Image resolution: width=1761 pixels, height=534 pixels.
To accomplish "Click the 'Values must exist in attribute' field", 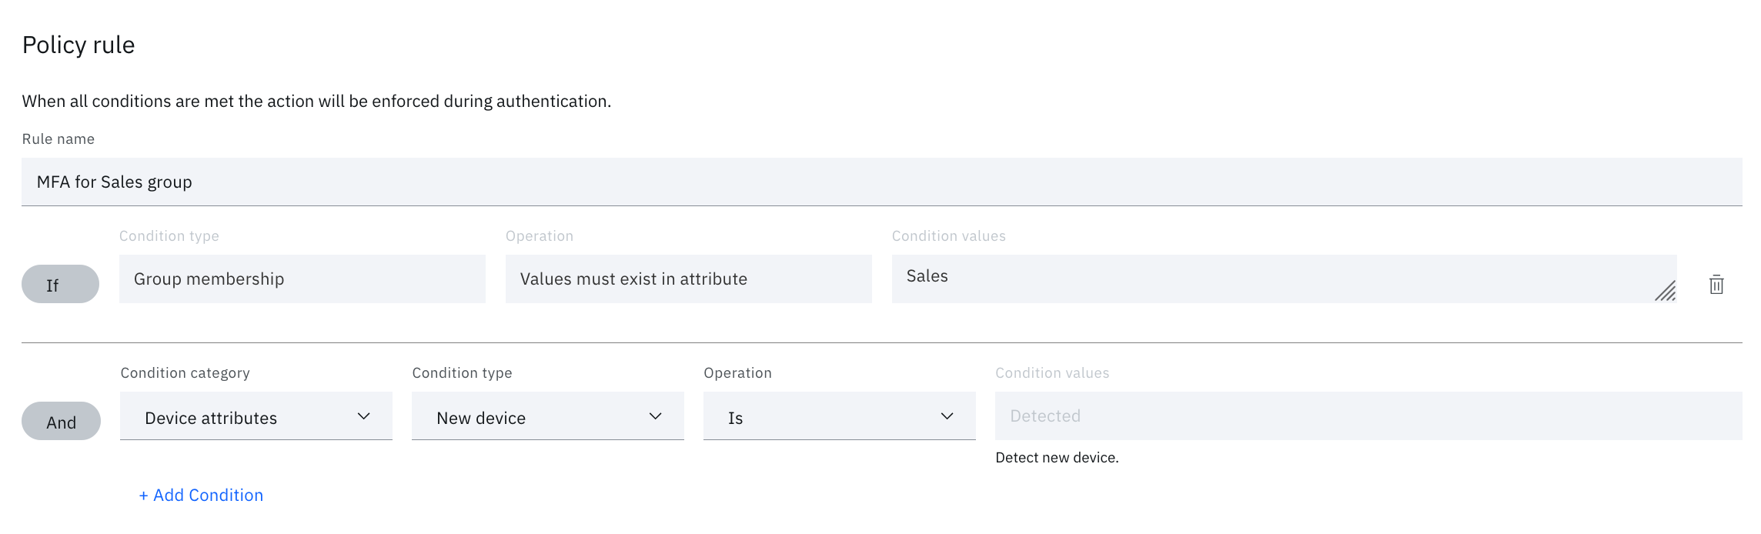I will [688, 279].
